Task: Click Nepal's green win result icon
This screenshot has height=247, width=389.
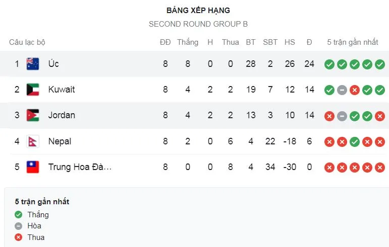Action: point(355,142)
